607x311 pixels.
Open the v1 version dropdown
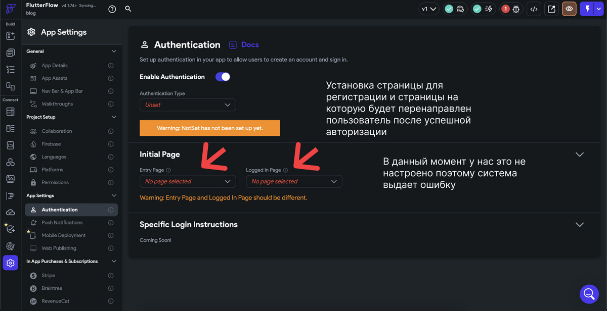[x=429, y=9]
